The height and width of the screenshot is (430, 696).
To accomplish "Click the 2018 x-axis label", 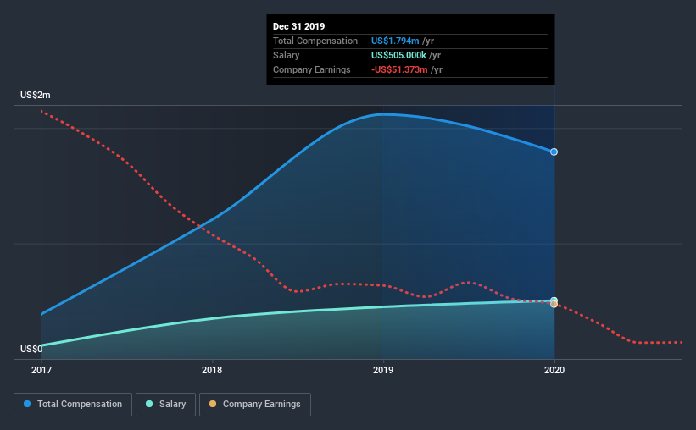I will [212, 370].
